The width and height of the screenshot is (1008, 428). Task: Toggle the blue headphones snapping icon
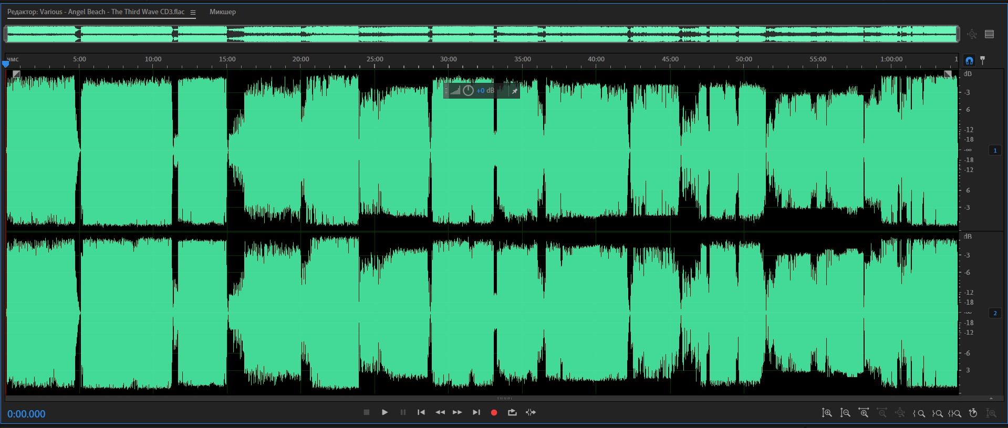point(969,60)
